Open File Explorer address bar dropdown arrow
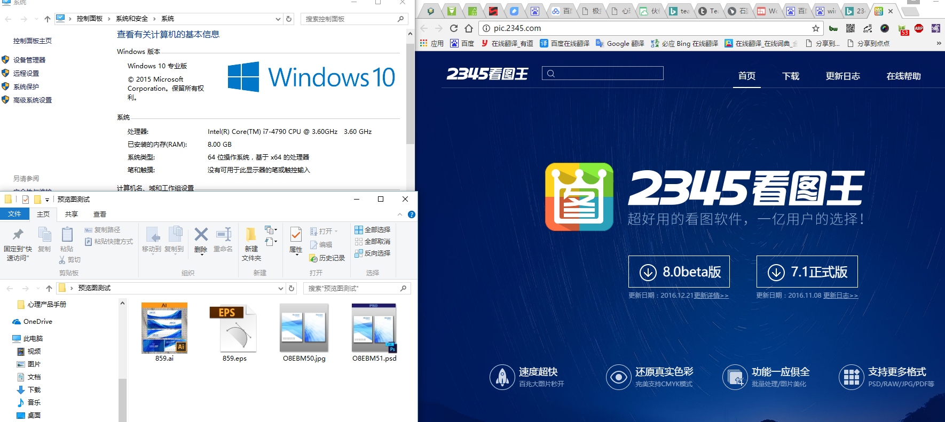This screenshot has height=422, width=945. point(281,288)
